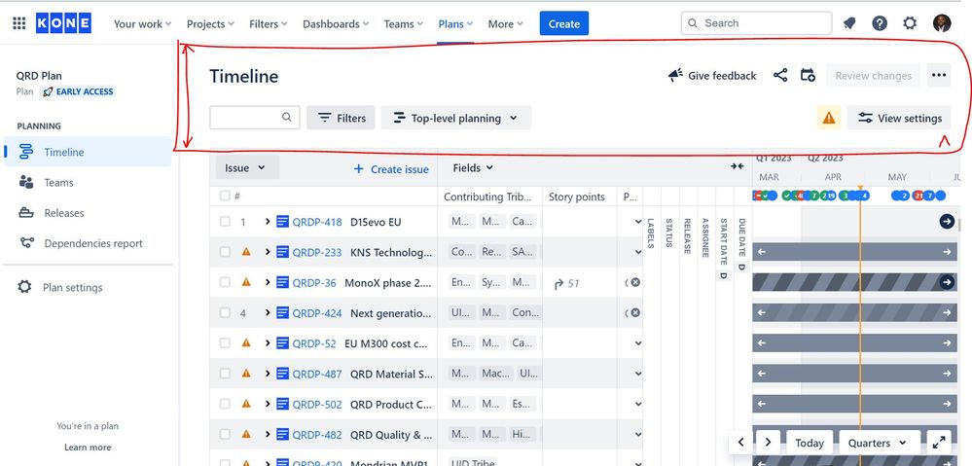Image resolution: width=972 pixels, height=466 pixels.
Task: Go to next timeline period arrow
Action: click(768, 443)
